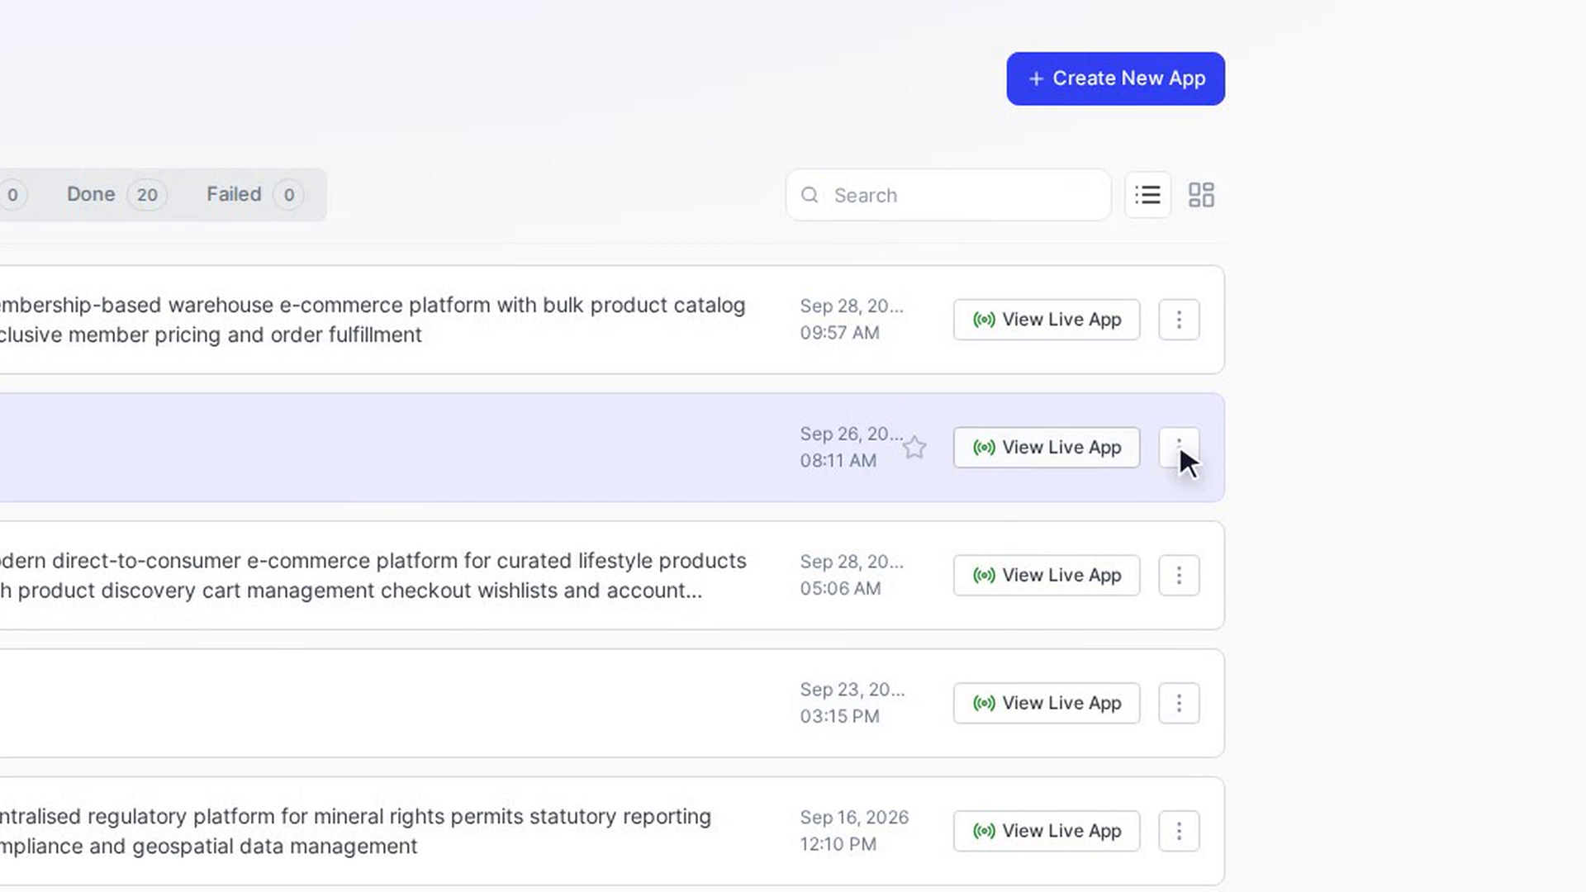1586x892 pixels.
Task: Open more options for 09:57 AM row
Action: (1179, 320)
